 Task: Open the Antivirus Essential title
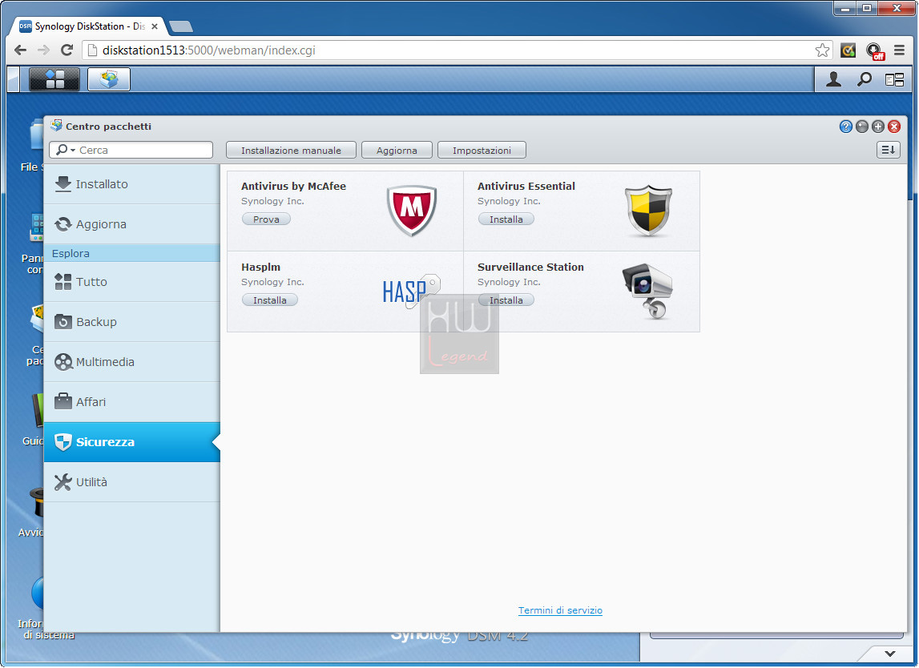(x=526, y=187)
